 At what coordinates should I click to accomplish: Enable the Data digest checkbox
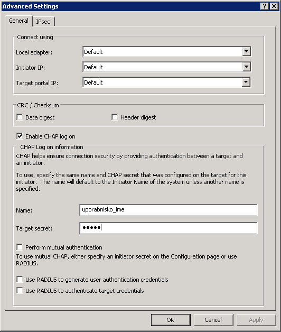[20, 117]
